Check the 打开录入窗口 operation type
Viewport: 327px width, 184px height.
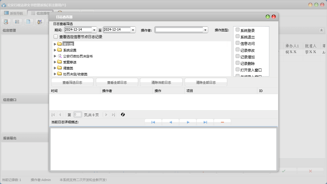pyautogui.click(x=238, y=69)
